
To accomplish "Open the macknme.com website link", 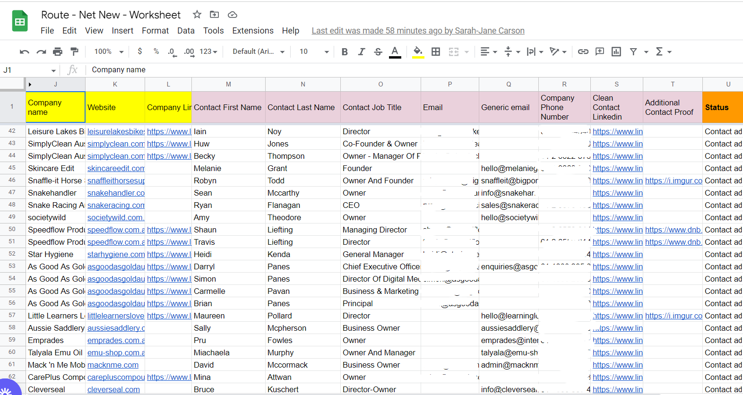I will [113, 365].
